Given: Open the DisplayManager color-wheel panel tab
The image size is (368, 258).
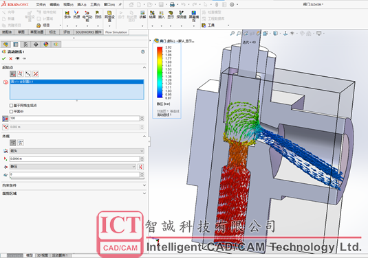Looking at the screenshot, I should click(x=46, y=44).
